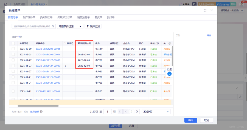Switch to the 受托加工订单 tab

tap(65, 17)
